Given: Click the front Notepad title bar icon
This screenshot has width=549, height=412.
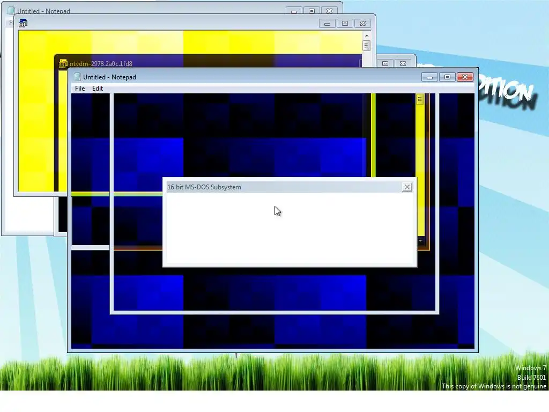Looking at the screenshot, I should click(77, 77).
